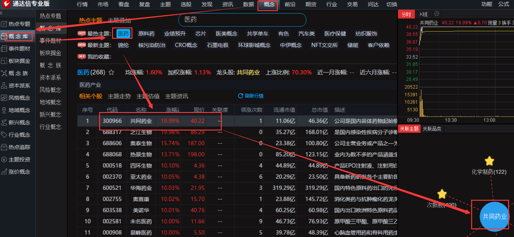This screenshot has width=514, height=237.
Task: Click the 共同药业 blue node in the graph
Action: [495, 216]
